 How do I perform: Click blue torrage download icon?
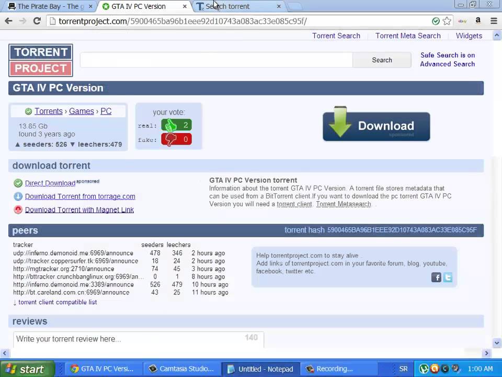click(18, 196)
